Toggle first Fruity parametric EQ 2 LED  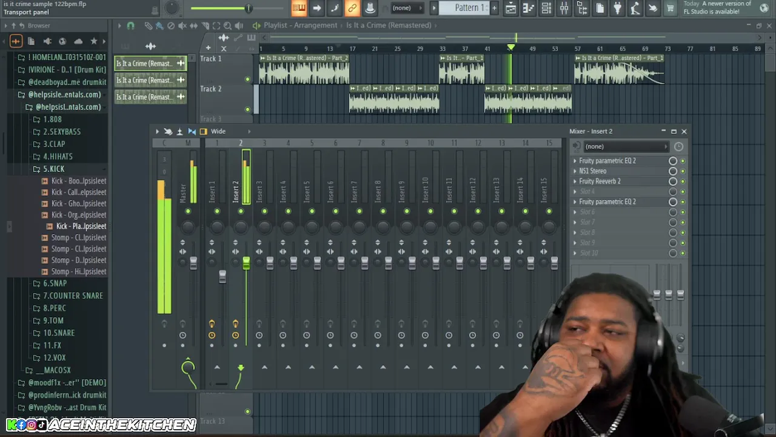(683, 161)
